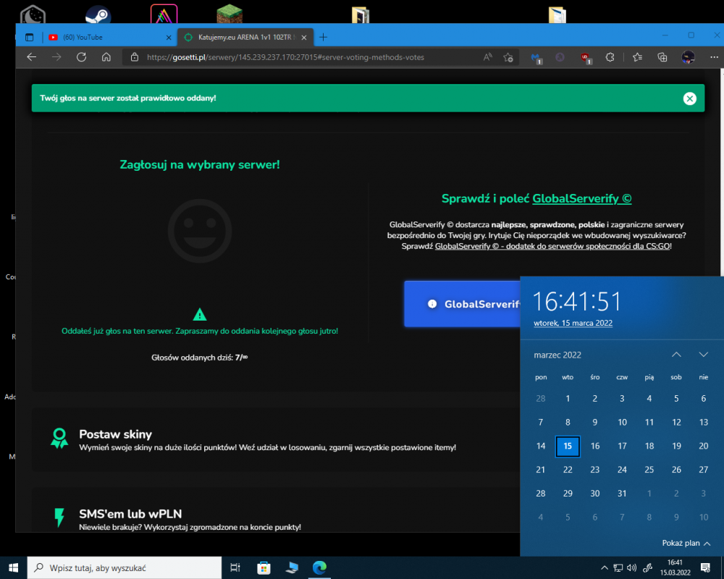The height and width of the screenshot is (579, 724).
Task: Close the YouTube tab
Action: pyautogui.click(x=169, y=38)
